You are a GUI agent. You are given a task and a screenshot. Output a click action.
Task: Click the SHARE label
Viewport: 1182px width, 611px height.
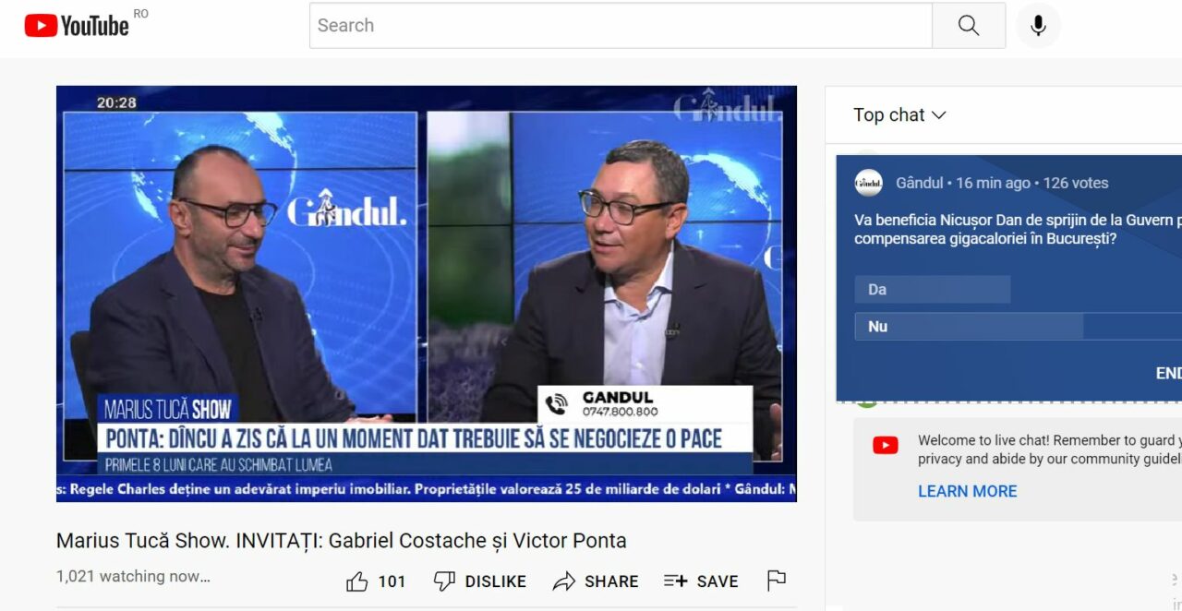point(611,581)
